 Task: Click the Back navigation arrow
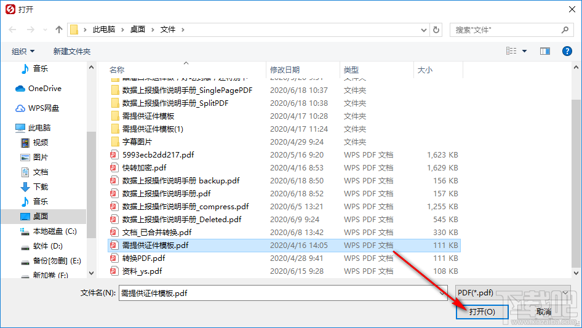click(12, 30)
